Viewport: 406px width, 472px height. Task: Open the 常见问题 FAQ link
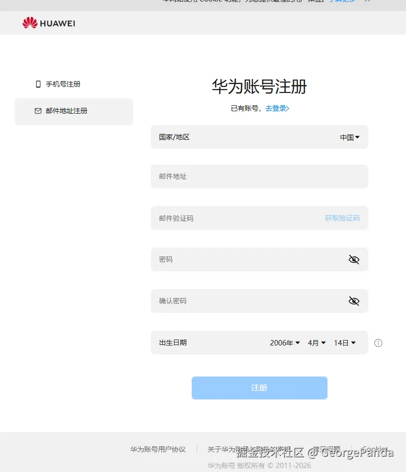click(326, 449)
